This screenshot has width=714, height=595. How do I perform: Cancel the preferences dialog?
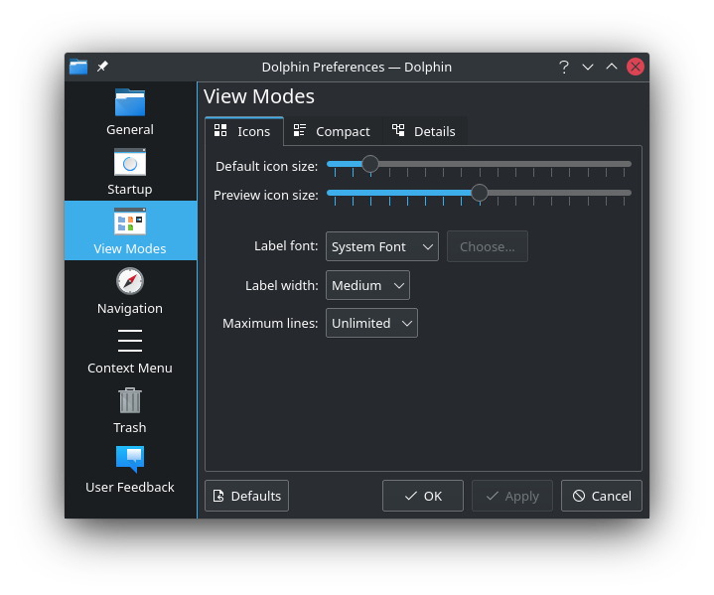602,496
